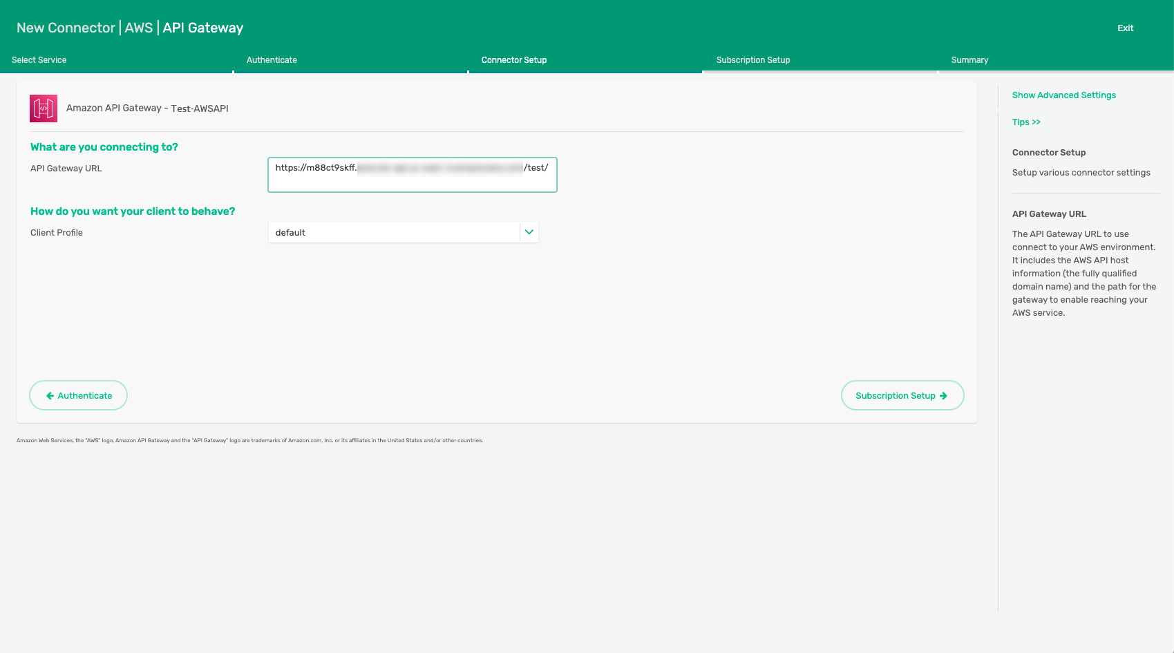Click the API Gateway URL field label

pyautogui.click(x=66, y=169)
